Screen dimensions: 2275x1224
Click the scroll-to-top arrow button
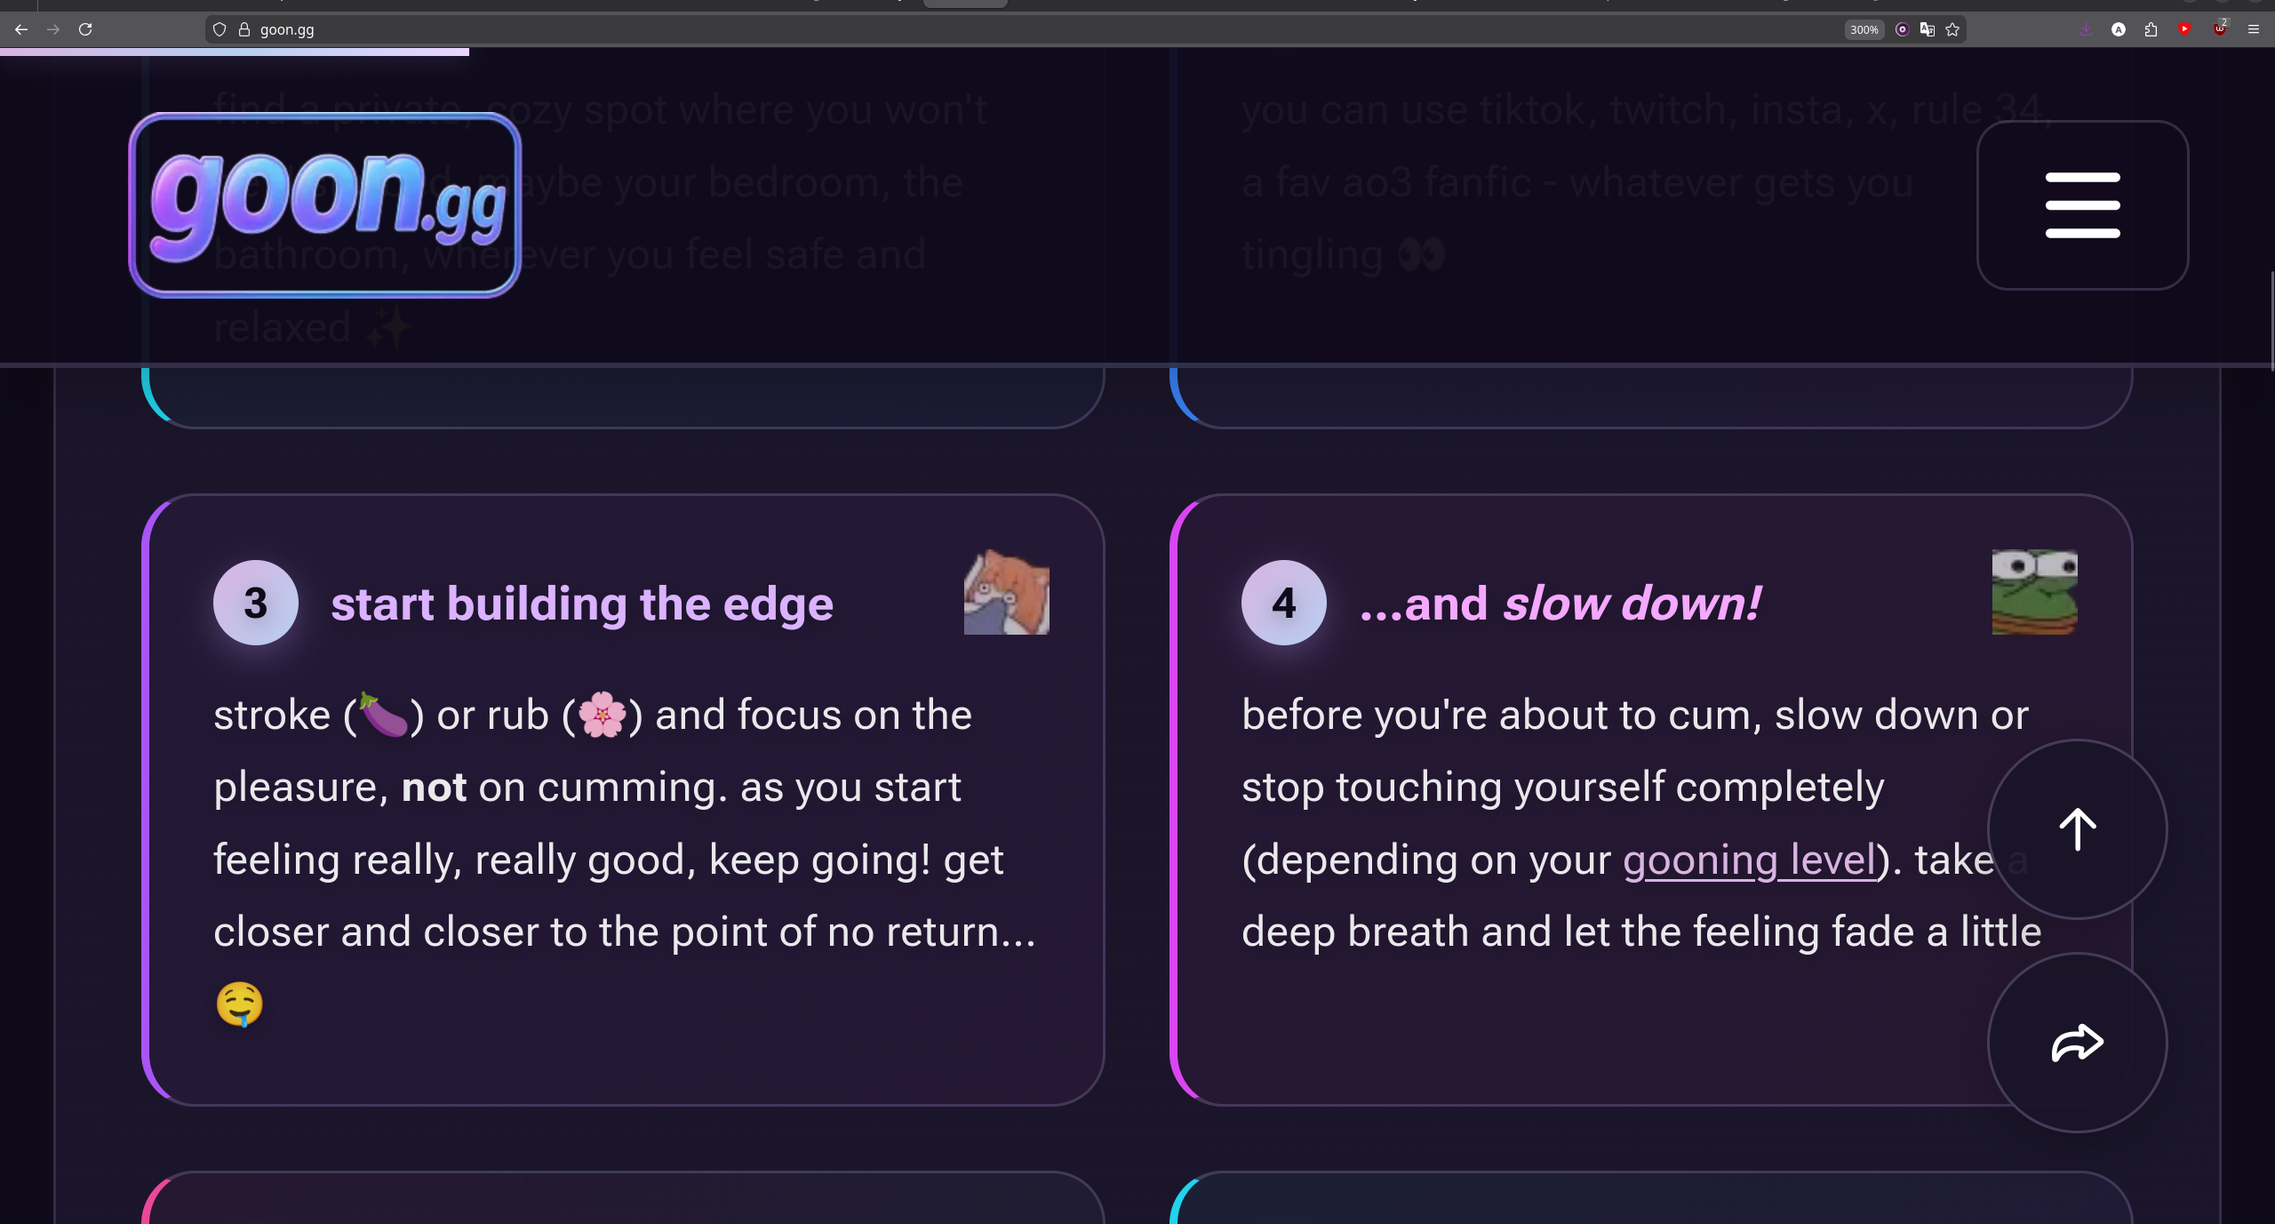[x=2077, y=829]
